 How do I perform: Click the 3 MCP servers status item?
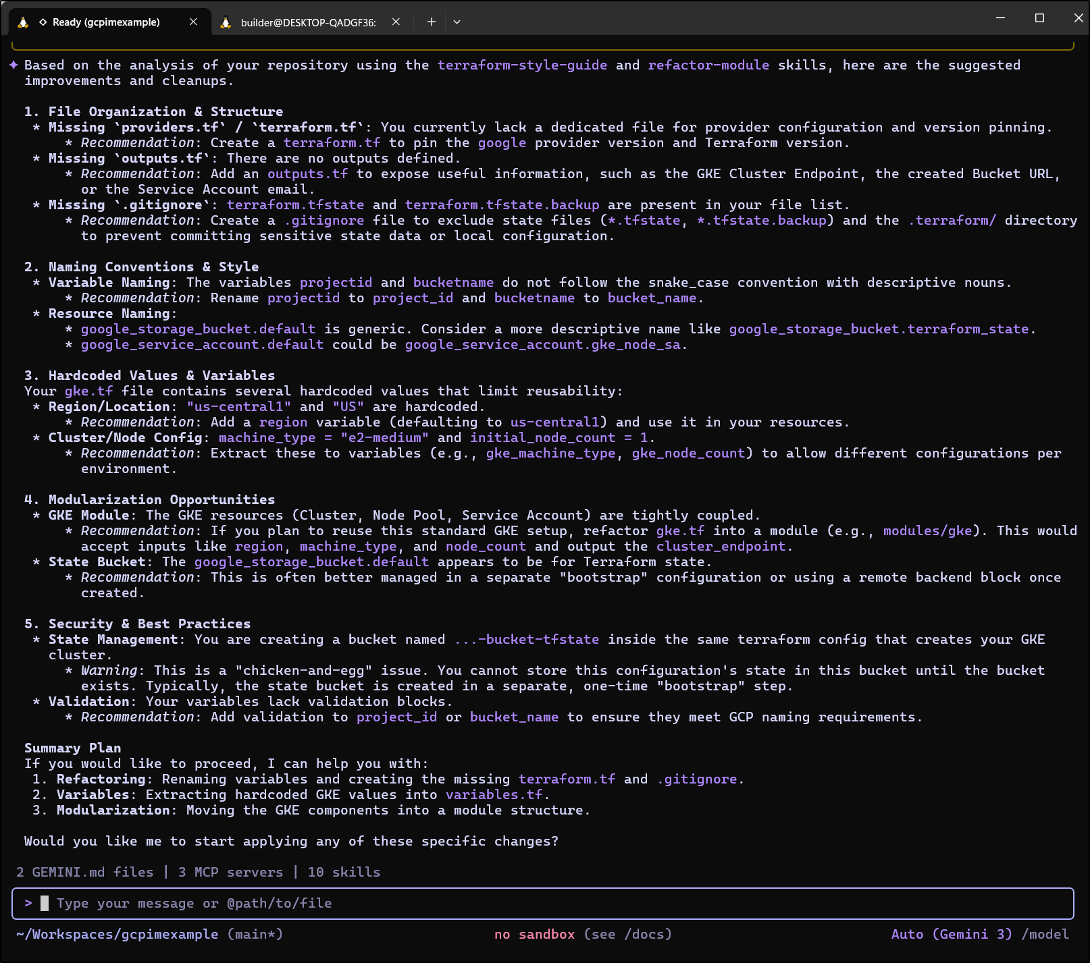(230, 872)
